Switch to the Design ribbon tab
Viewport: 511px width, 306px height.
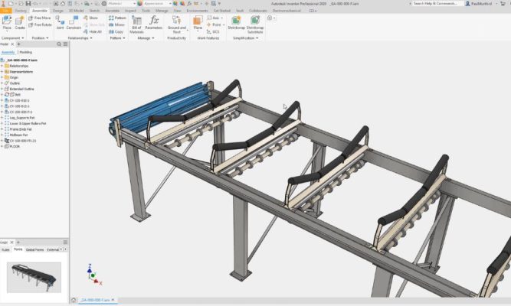click(x=58, y=10)
